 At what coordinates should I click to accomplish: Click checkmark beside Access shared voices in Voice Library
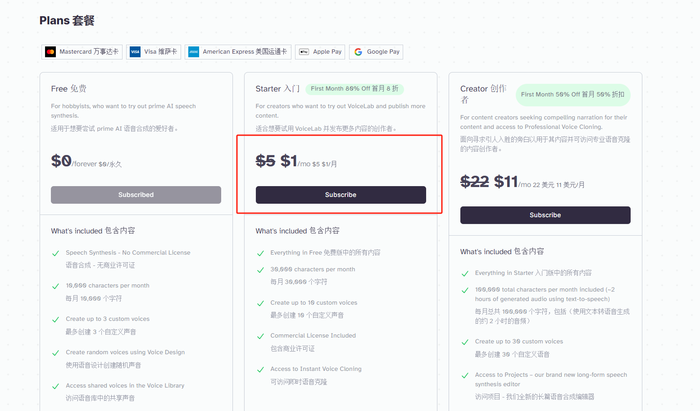tap(56, 386)
